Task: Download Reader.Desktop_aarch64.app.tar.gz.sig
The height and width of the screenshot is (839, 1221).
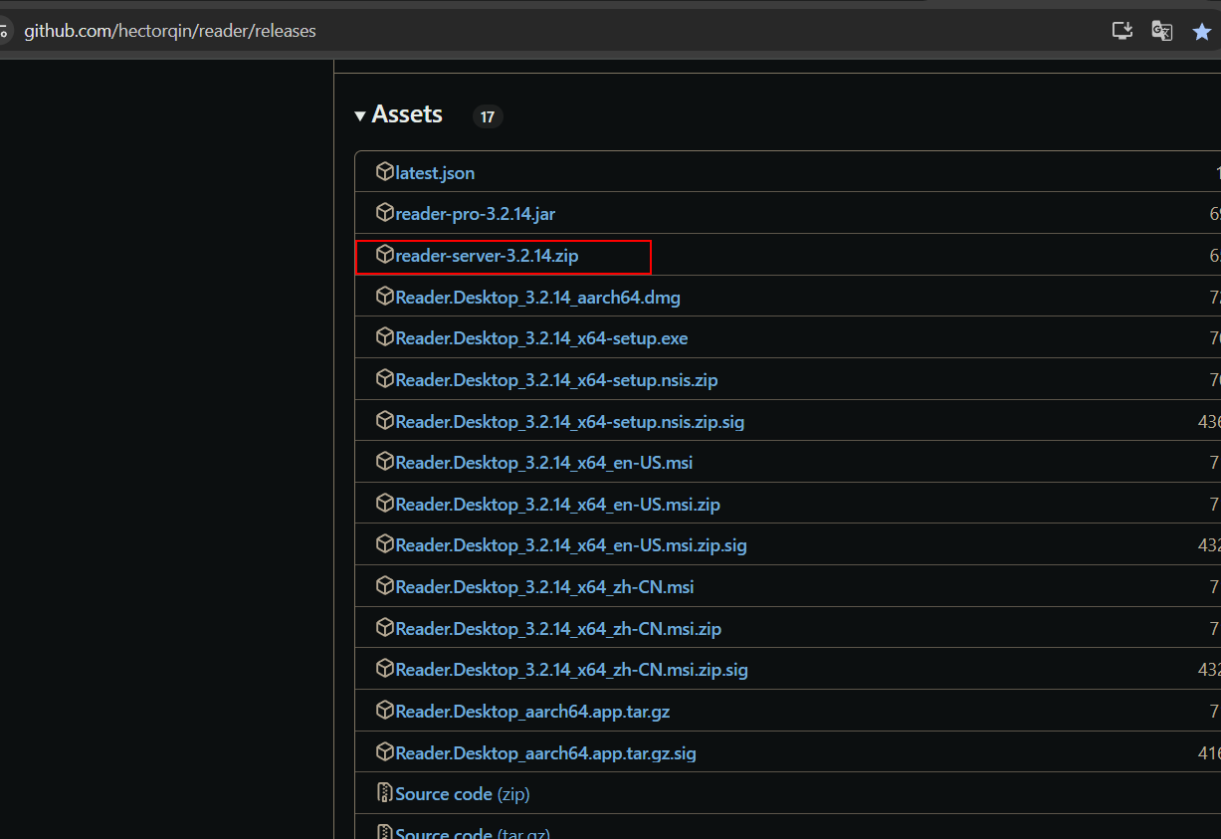Action: click(x=545, y=753)
